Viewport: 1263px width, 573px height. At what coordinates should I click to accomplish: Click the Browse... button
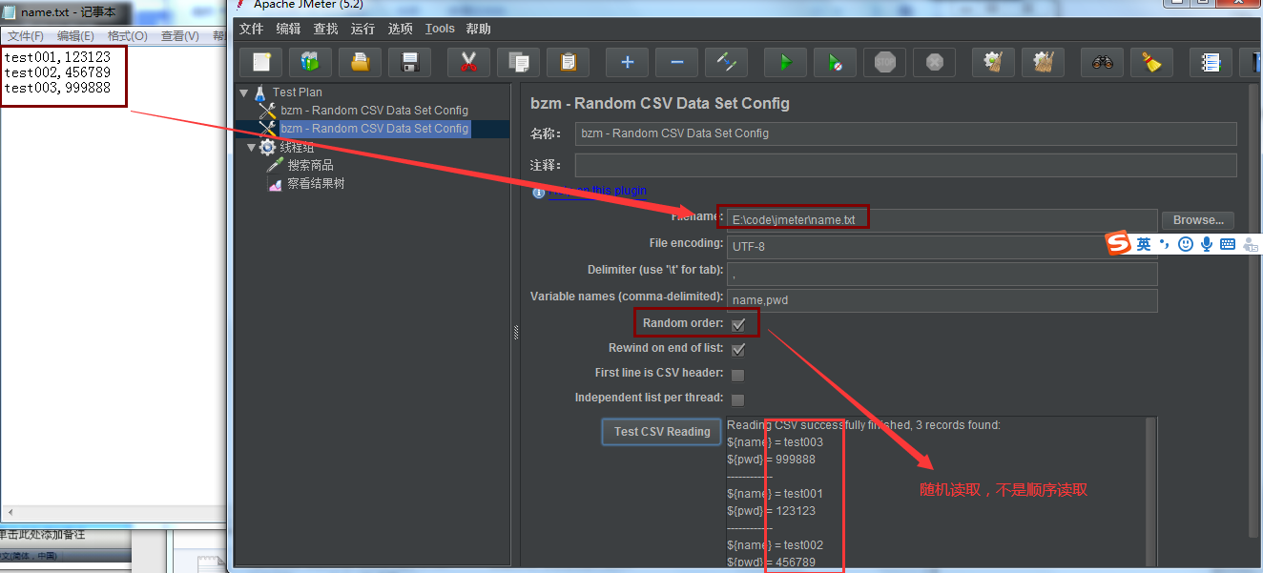click(x=1198, y=220)
